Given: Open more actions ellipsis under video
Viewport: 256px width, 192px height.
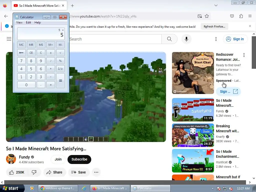Looking at the screenshot, I should 96,172.
